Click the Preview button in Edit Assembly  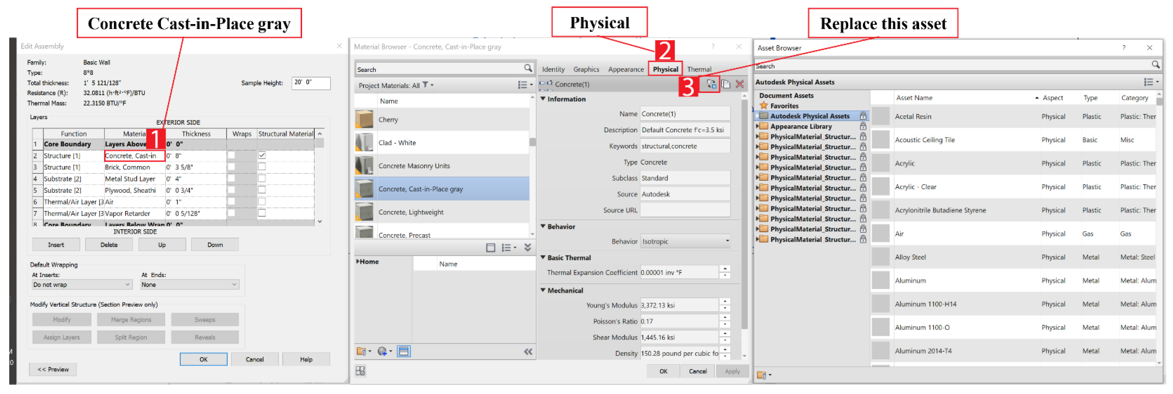(53, 369)
